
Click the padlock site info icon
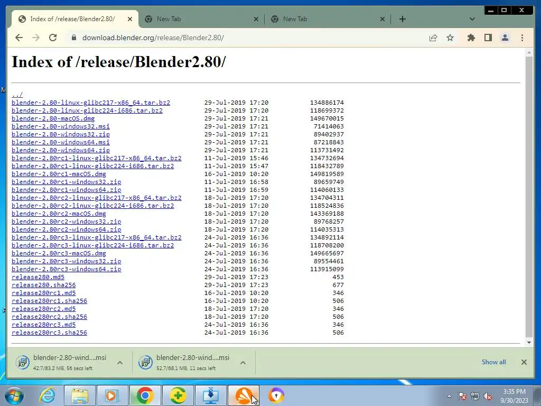73,38
